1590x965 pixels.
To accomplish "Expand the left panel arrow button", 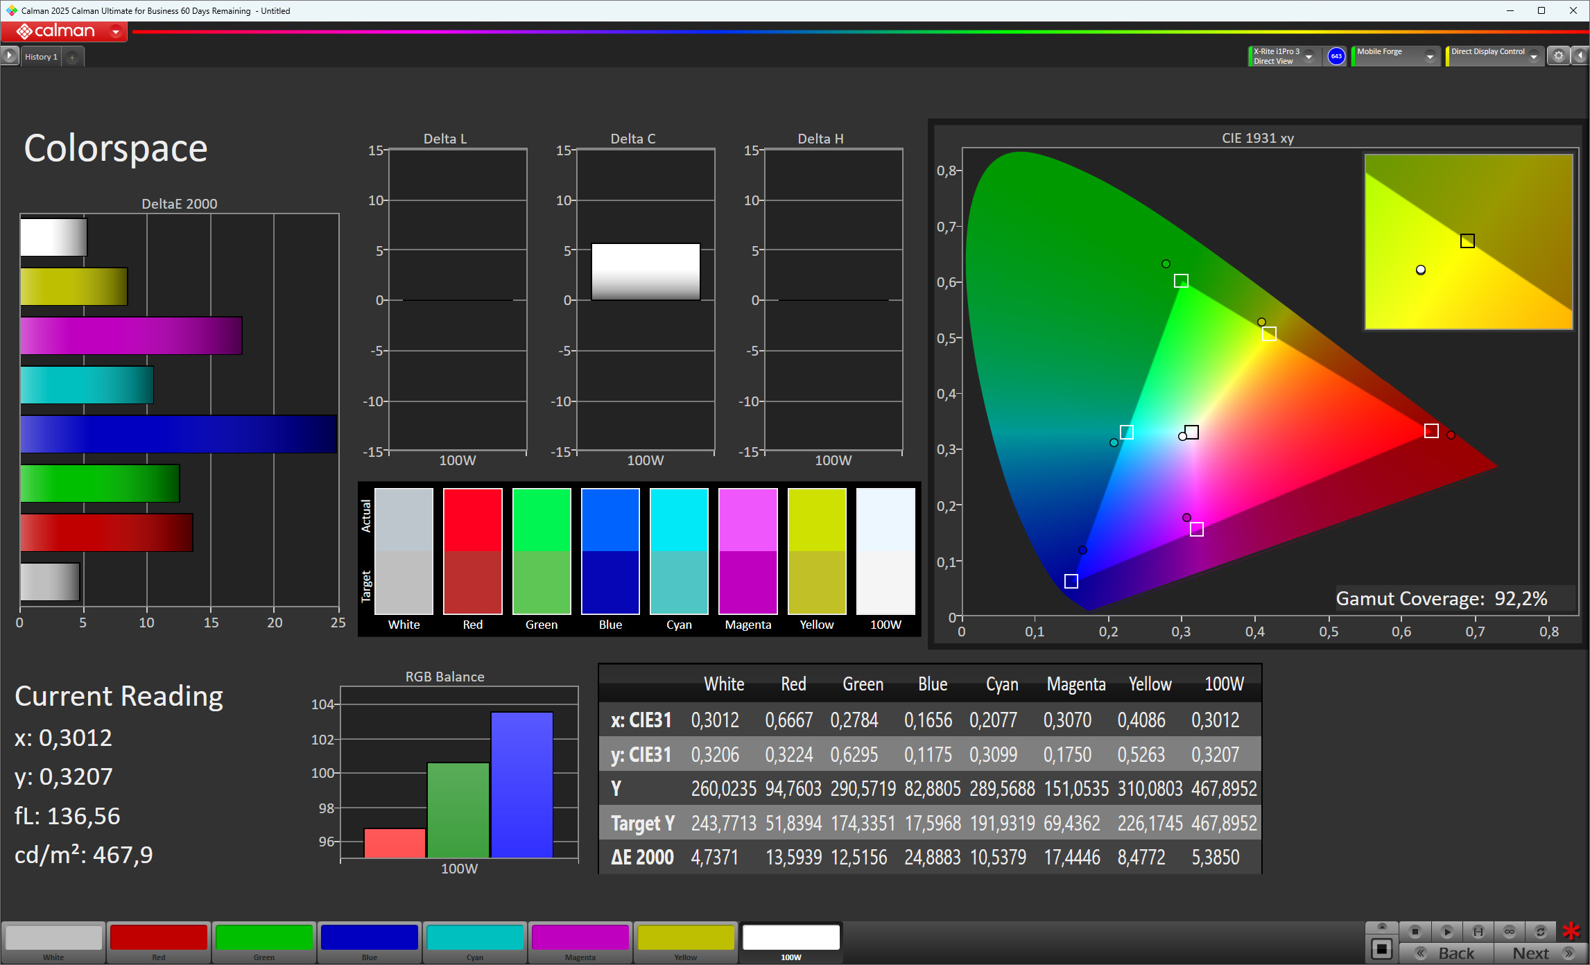I will (x=9, y=56).
